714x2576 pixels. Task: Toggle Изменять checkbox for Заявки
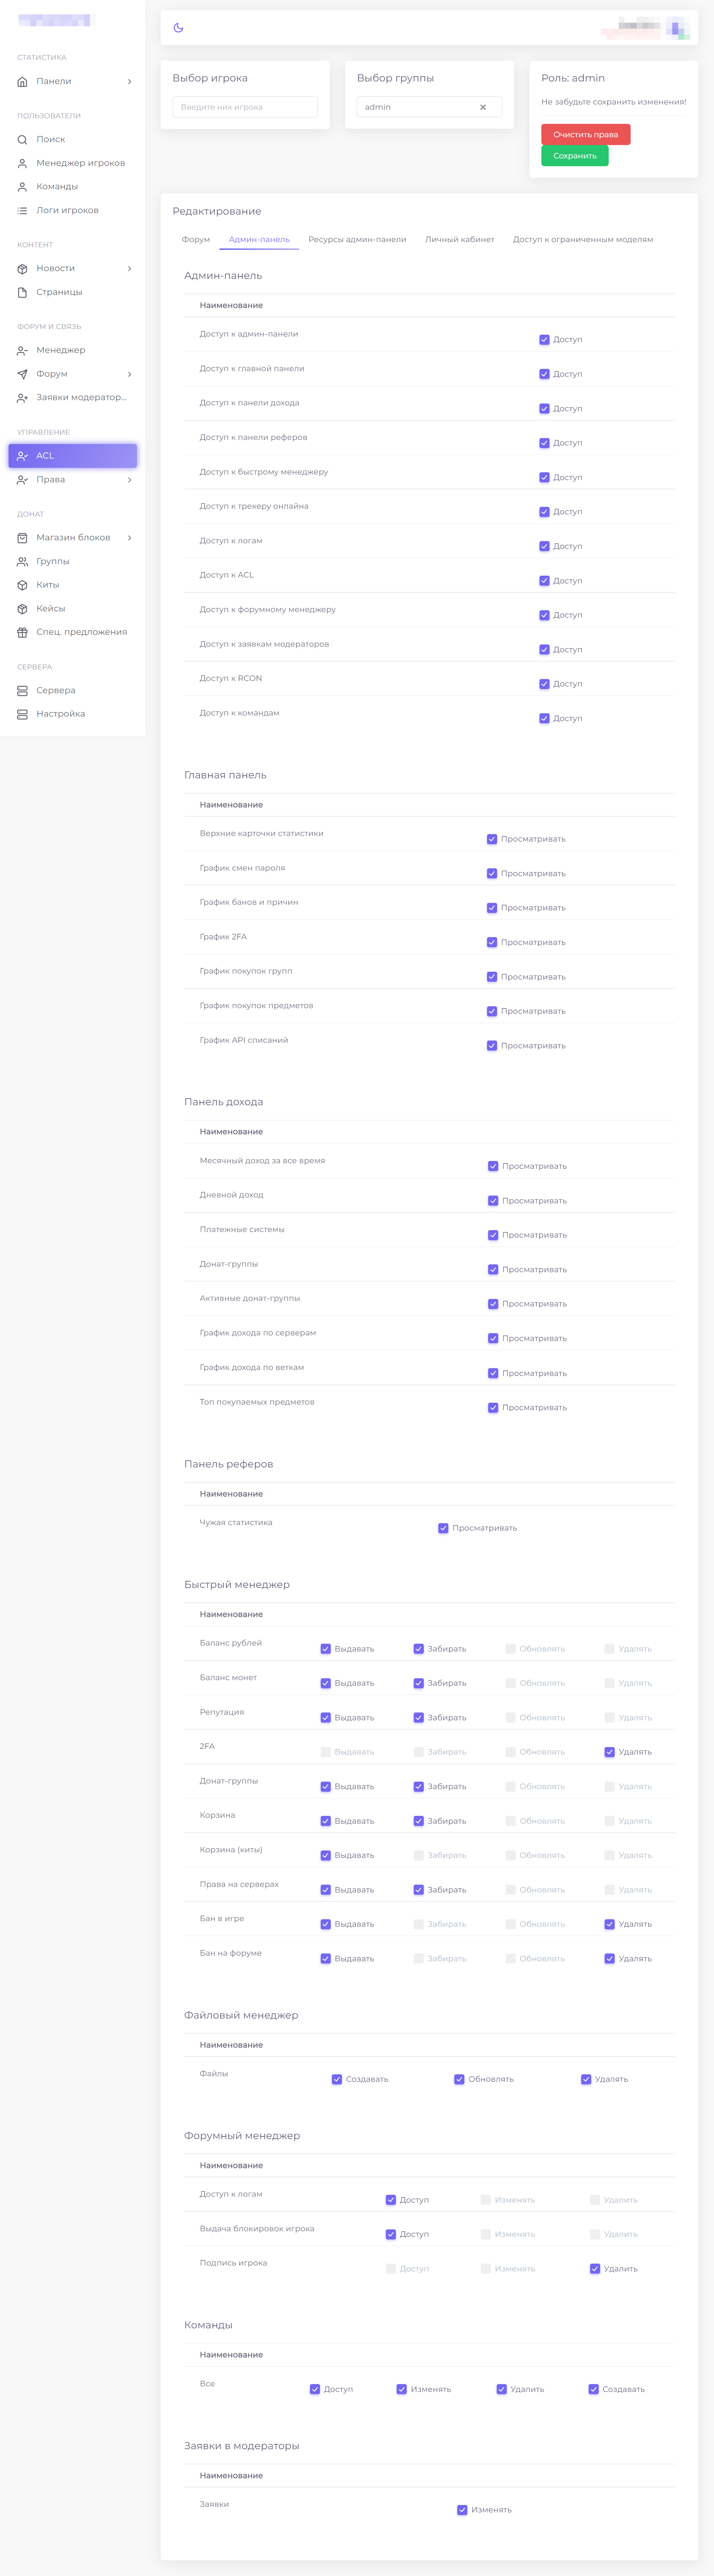[462, 2510]
